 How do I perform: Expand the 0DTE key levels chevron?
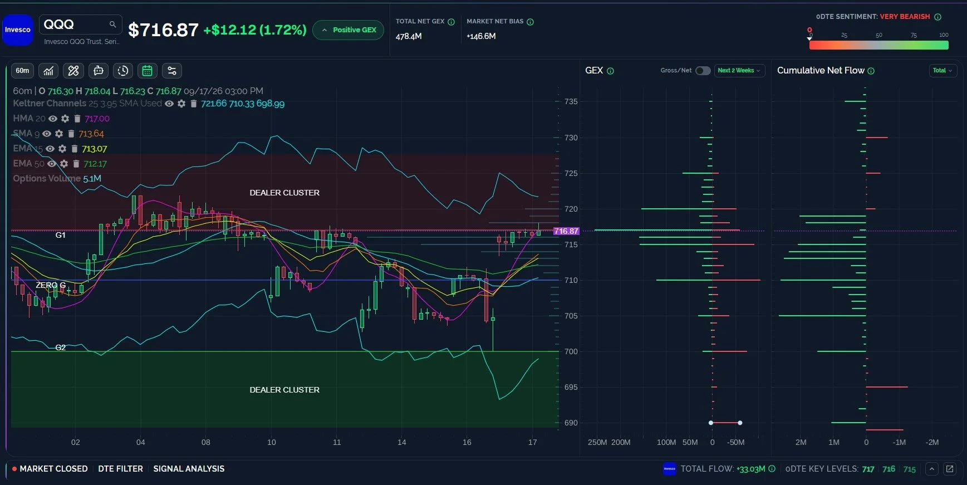pyautogui.click(x=932, y=469)
